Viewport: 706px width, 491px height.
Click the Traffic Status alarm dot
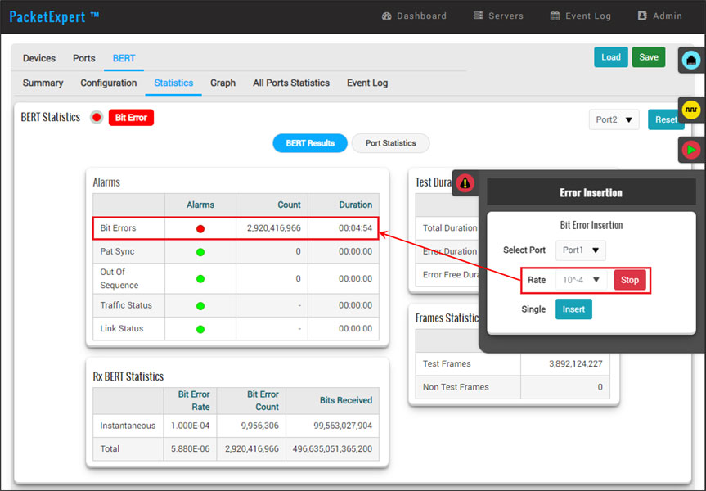click(x=200, y=306)
